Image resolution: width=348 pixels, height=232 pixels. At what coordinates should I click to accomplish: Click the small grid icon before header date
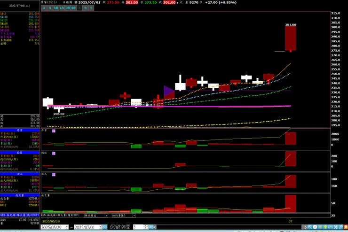click(x=76, y=2)
